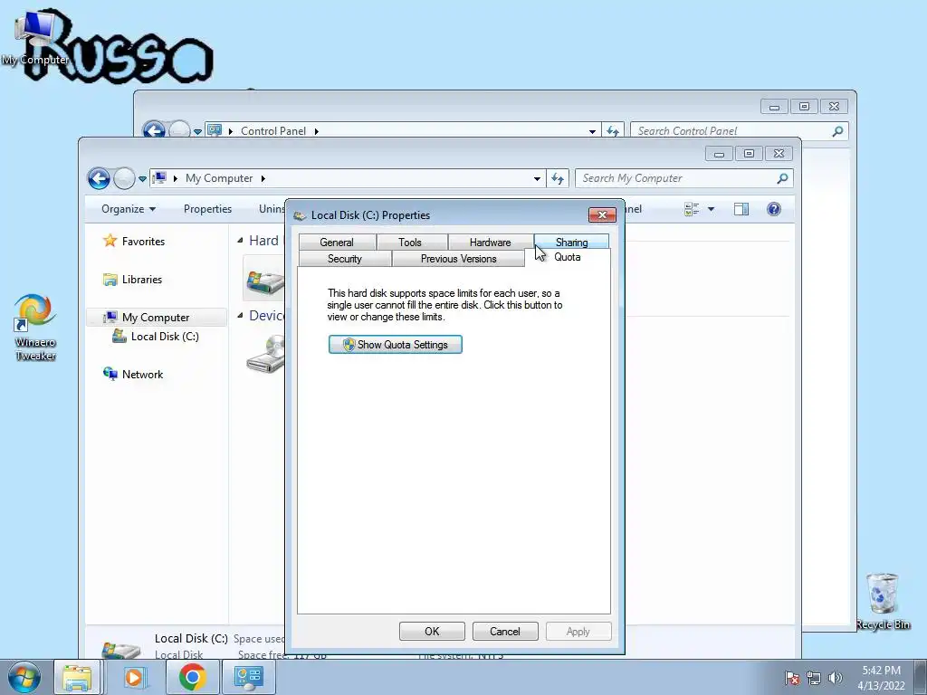
Task: Click Control Panel breadcrumb in address bar
Action: [x=273, y=131]
